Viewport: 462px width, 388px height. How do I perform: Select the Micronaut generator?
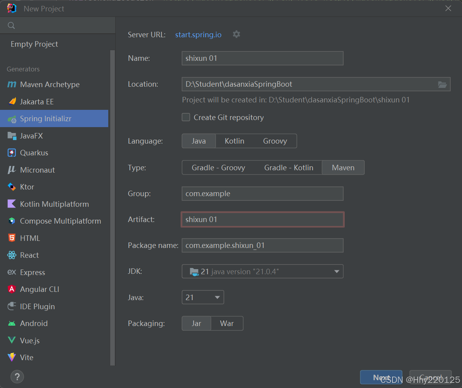click(39, 169)
